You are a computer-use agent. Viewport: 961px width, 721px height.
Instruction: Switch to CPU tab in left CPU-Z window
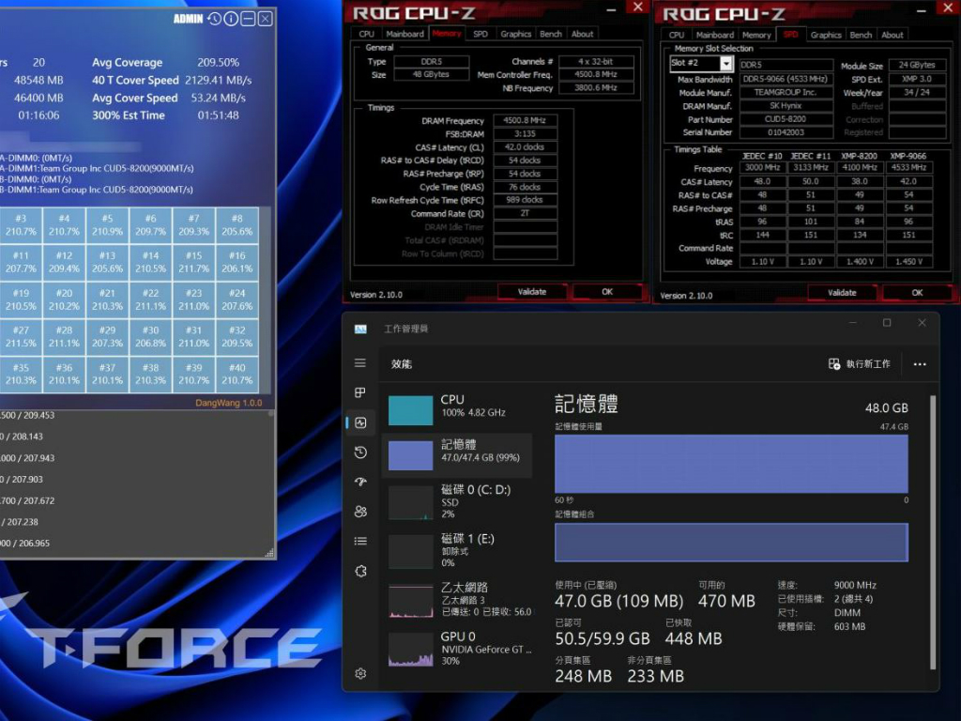pos(367,35)
